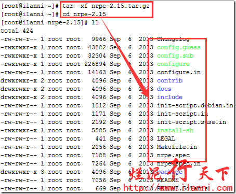
Task: Select the install-sh file name
Action: (x=175, y=130)
